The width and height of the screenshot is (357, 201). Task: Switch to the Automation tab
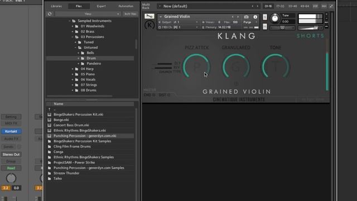[x=126, y=6]
